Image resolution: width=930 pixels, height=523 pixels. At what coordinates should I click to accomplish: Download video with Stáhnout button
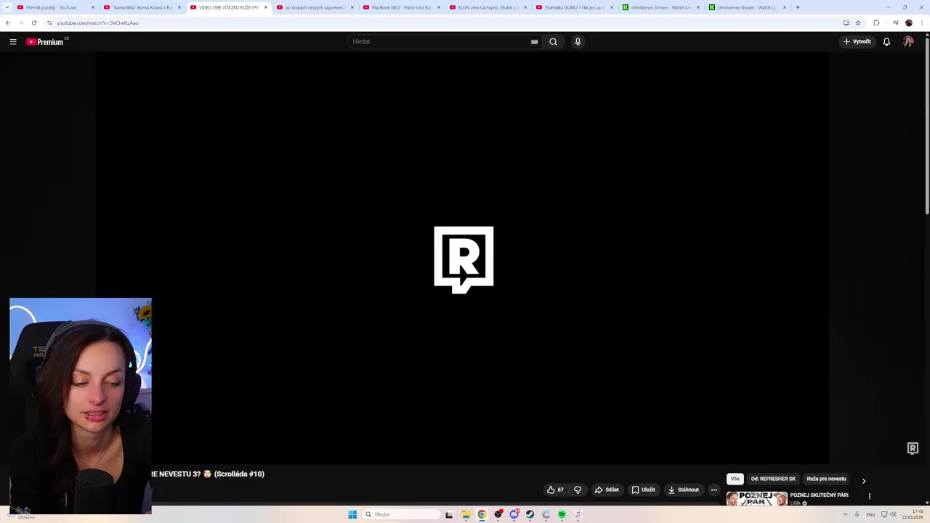click(683, 490)
